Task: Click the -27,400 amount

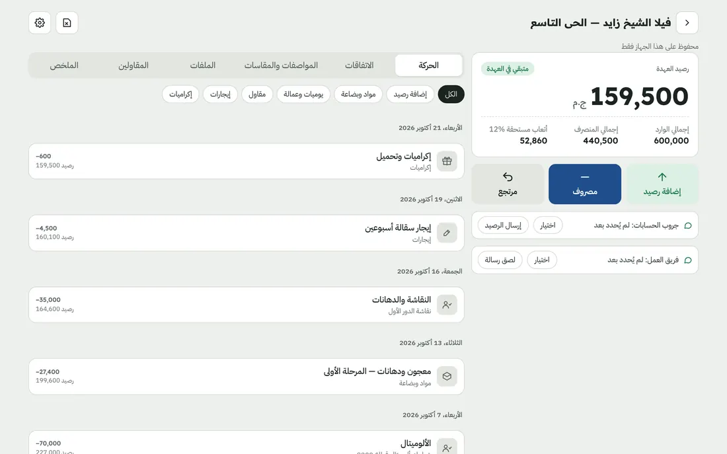Action: click(48, 372)
